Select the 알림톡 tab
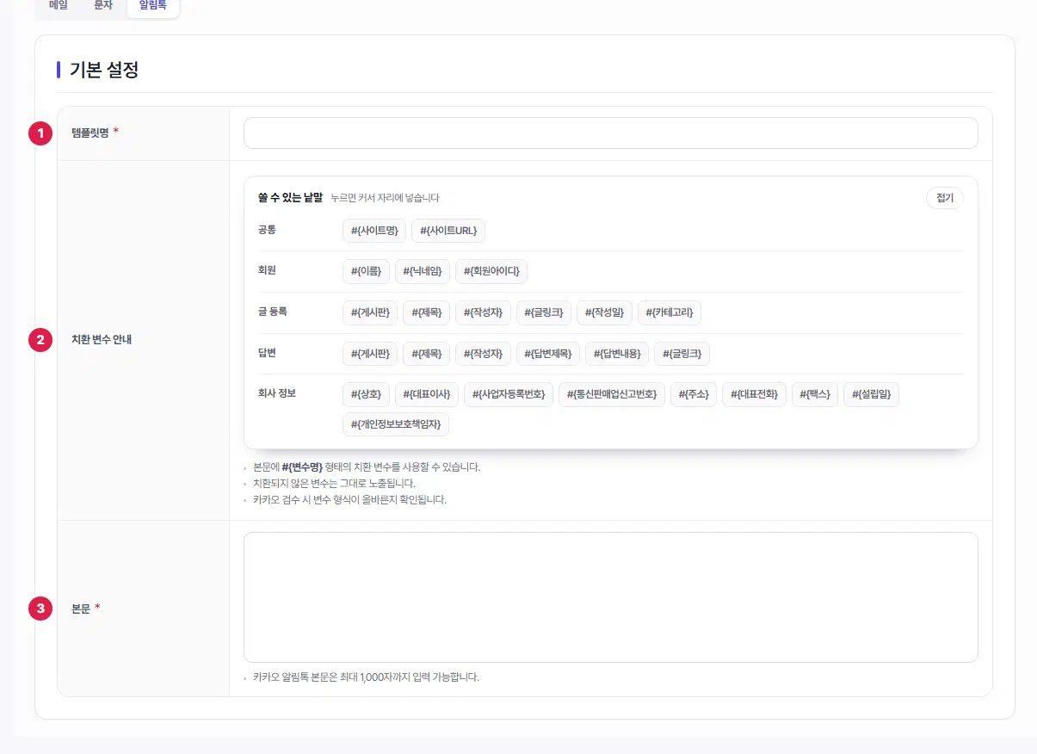Image resolution: width=1037 pixels, height=754 pixels. [x=152, y=5]
